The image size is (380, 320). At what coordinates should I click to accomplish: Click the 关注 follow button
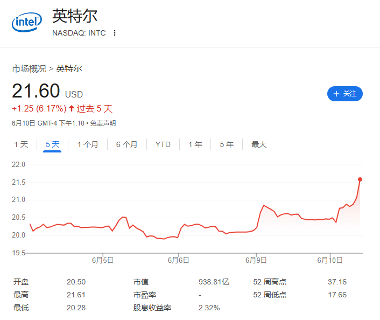[x=345, y=94]
